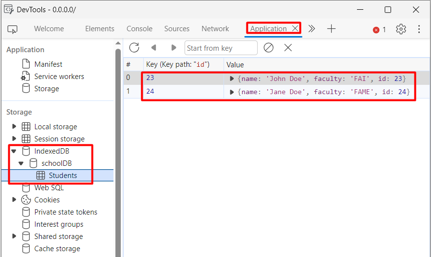Select the Students object store
Screen dimensions: 431x257
(x=63, y=175)
